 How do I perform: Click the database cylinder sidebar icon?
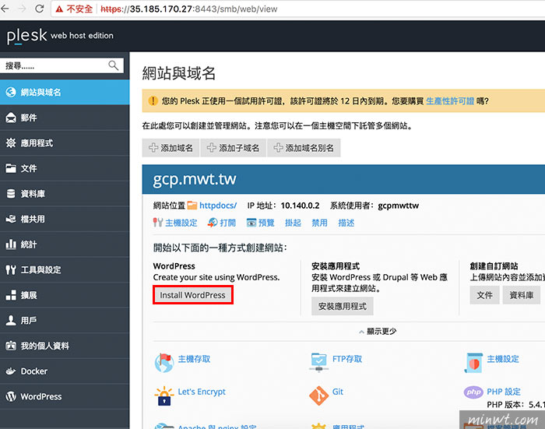11,194
